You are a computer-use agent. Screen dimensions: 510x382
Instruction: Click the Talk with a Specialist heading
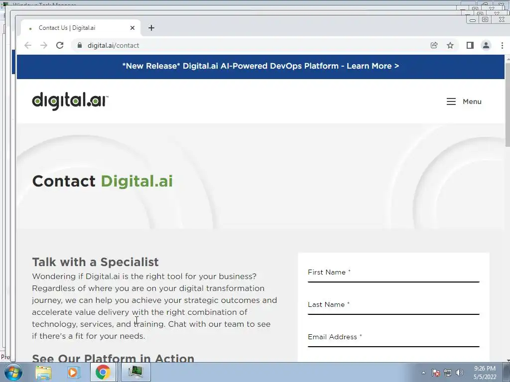point(95,262)
